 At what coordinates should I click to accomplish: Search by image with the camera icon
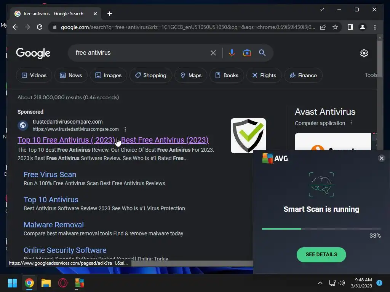click(247, 52)
